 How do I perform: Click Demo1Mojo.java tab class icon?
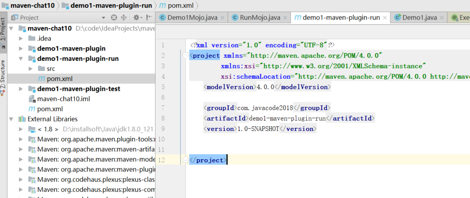pyautogui.click(x=162, y=18)
